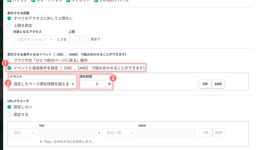256x150 pixels.
Task: Select URLパラメータ '設定する' radio
Action: 9,115
